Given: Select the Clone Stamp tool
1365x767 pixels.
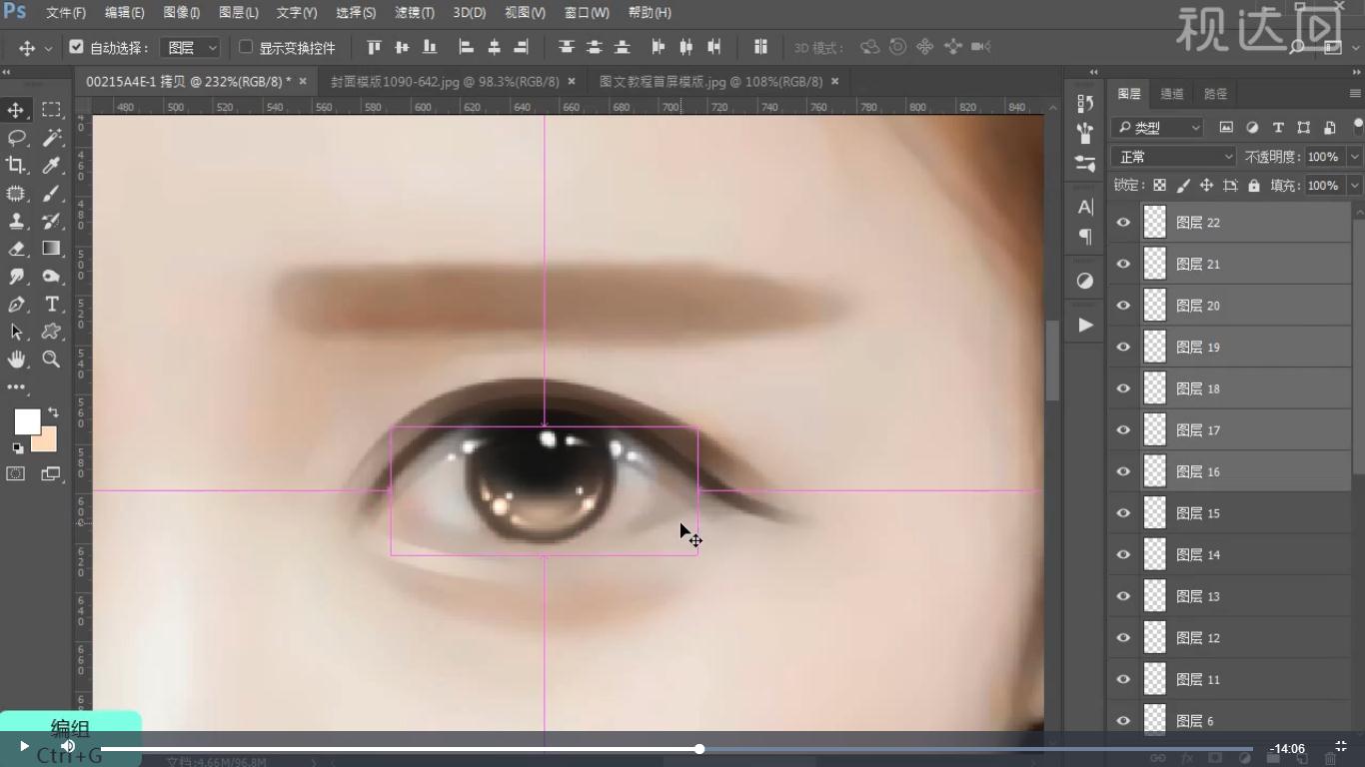Looking at the screenshot, I should 17,221.
